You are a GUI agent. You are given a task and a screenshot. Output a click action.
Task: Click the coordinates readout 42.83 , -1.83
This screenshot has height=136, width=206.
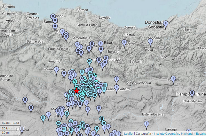tap(10, 123)
